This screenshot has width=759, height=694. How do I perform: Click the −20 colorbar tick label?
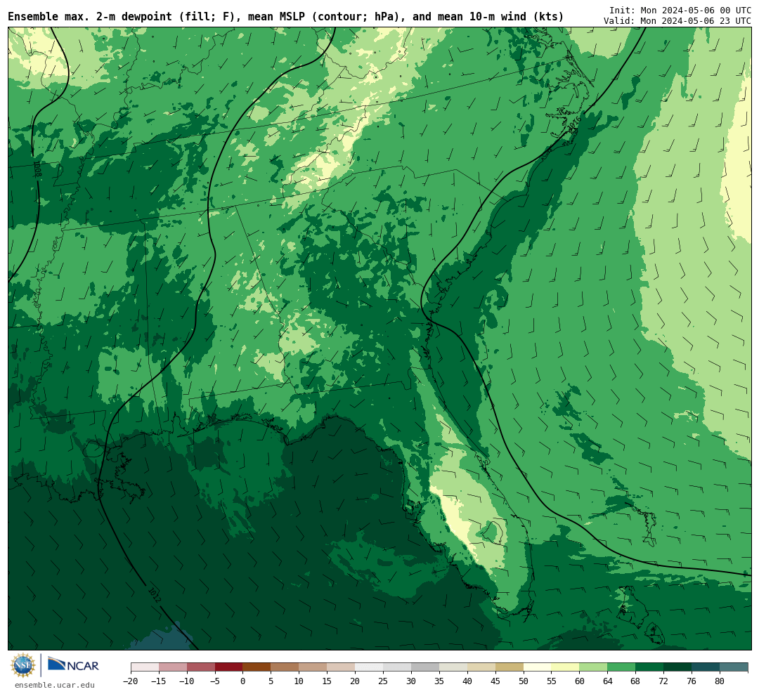[131, 681]
